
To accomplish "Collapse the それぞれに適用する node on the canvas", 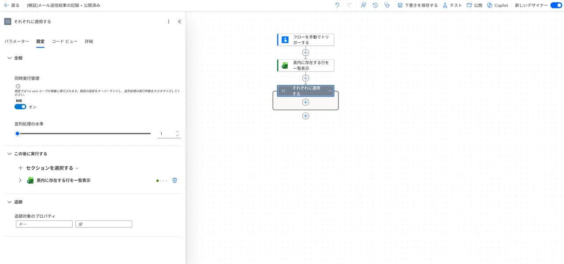I will coord(330,91).
